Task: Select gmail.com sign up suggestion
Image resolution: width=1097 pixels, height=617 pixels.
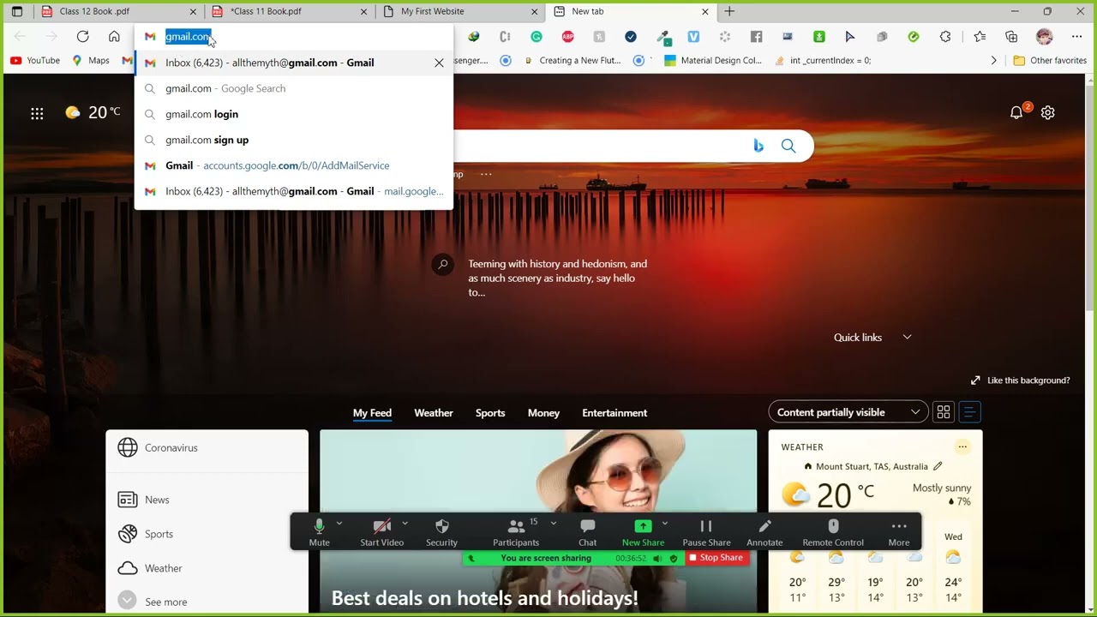Action: (294, 140)
